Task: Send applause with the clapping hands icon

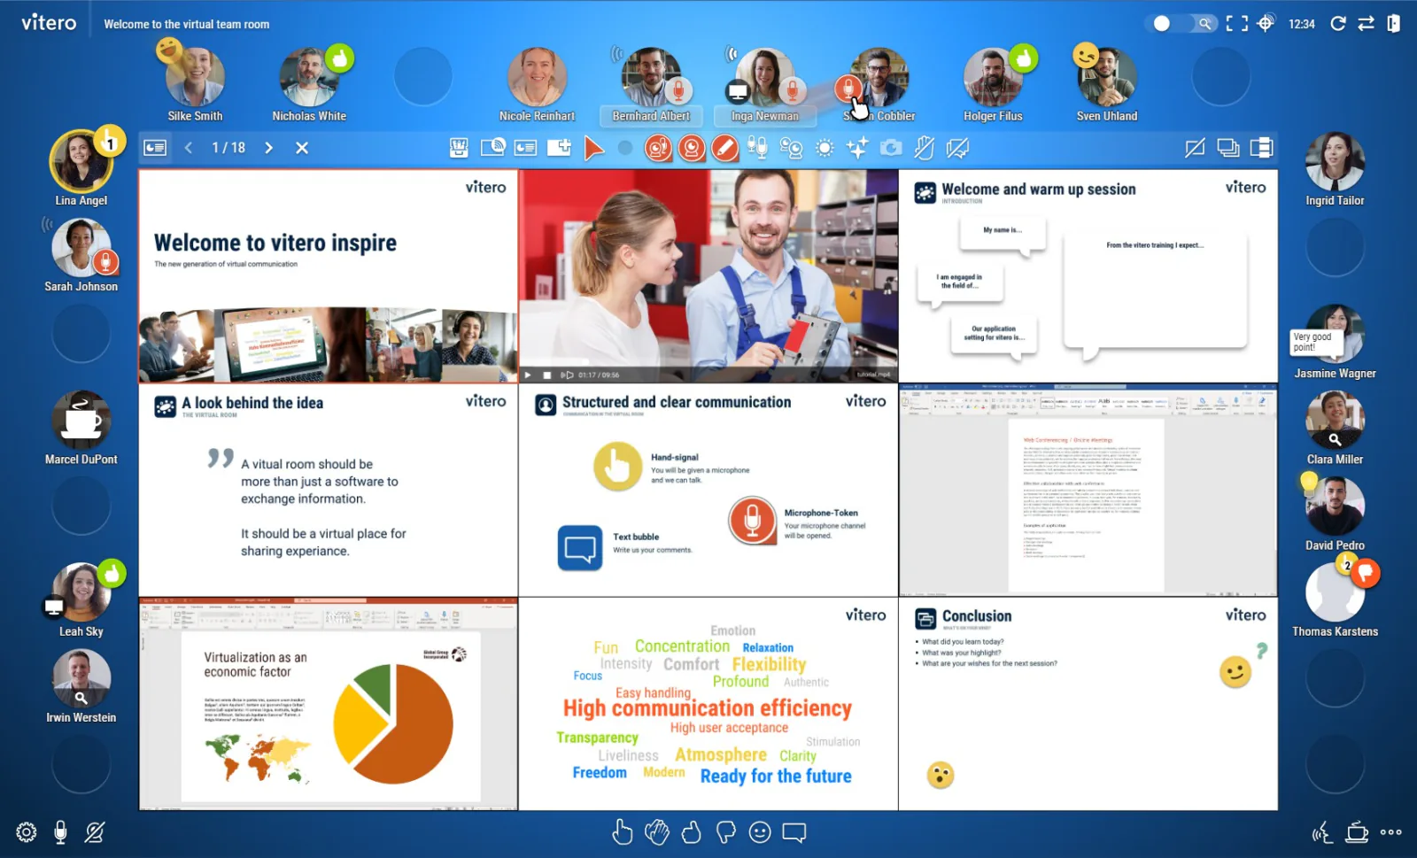Action: point(657,832)
